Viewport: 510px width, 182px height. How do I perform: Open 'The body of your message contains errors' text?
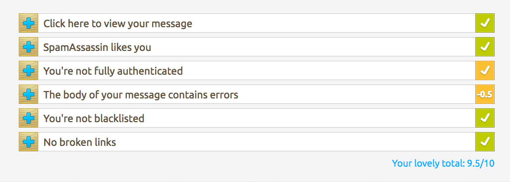141,95
